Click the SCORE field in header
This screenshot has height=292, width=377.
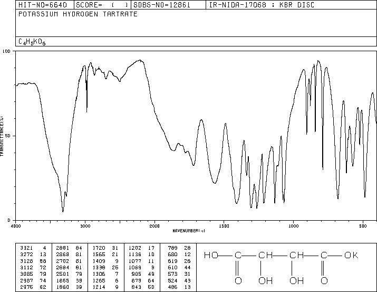click(102, 5)
